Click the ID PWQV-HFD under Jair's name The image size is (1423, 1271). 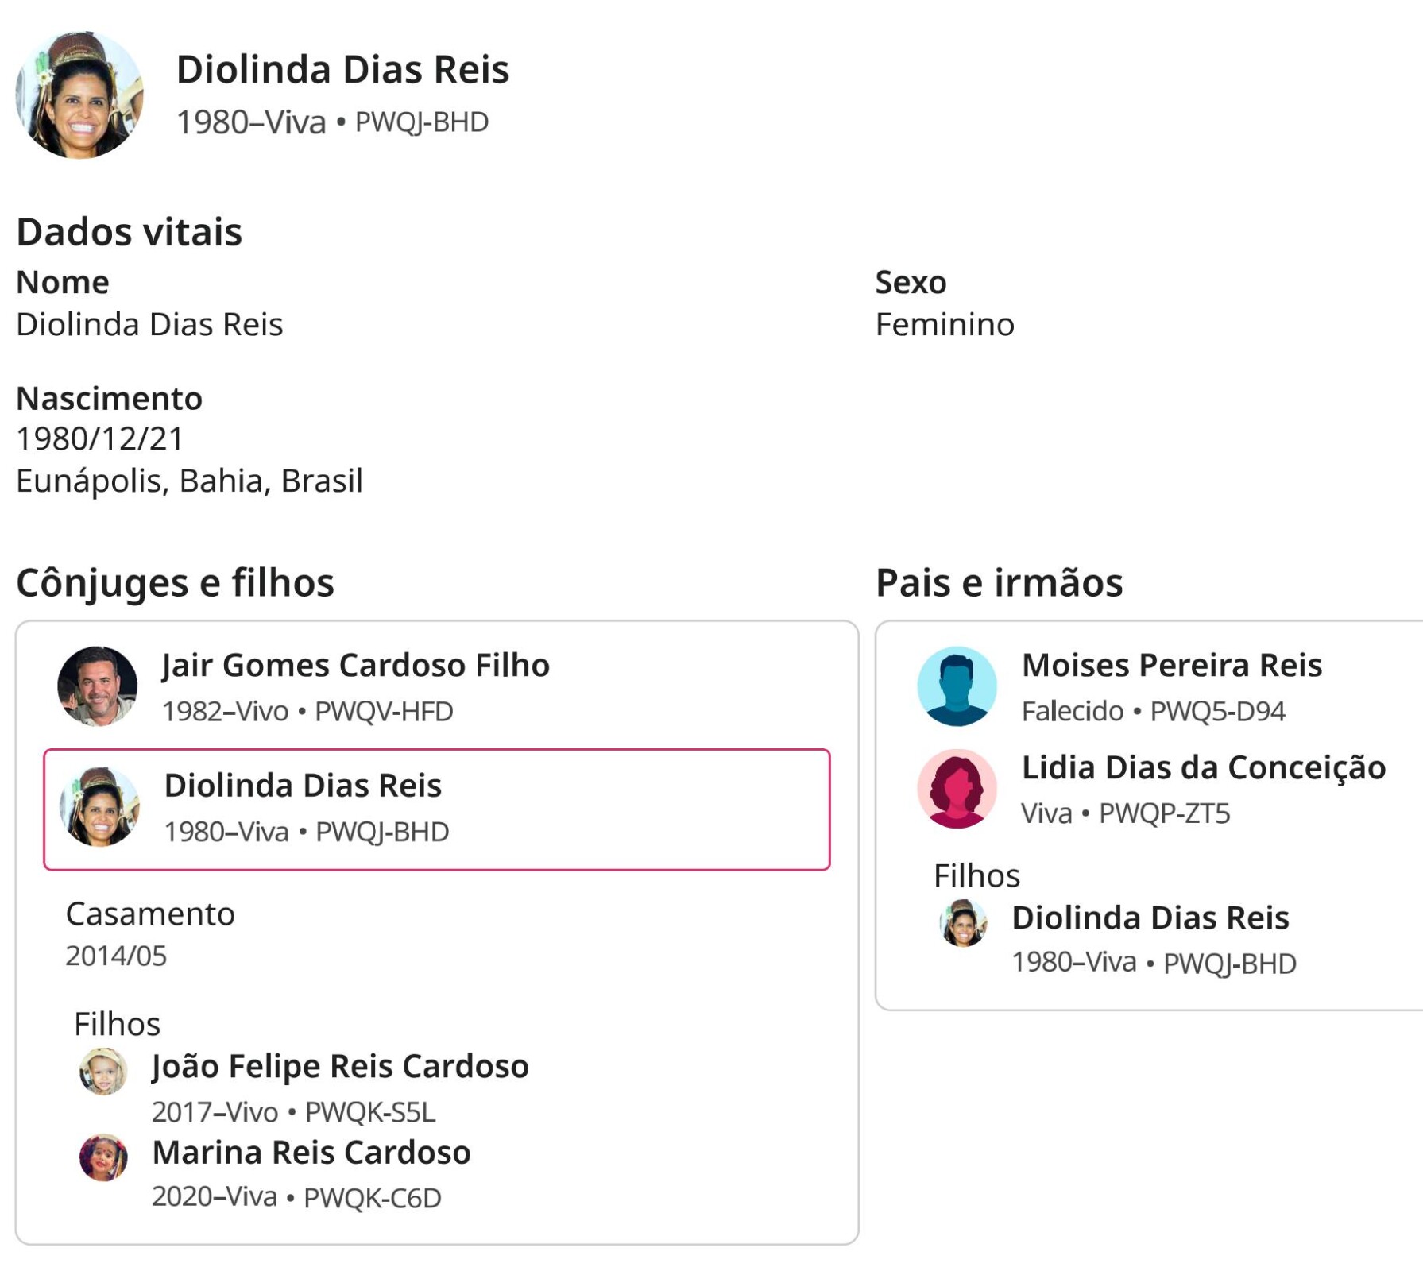[384, 711]
